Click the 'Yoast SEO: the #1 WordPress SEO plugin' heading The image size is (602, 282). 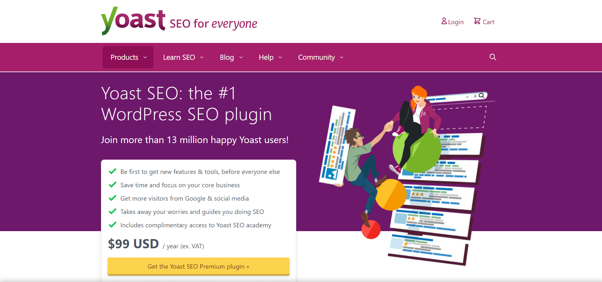(x=186, y=104)
